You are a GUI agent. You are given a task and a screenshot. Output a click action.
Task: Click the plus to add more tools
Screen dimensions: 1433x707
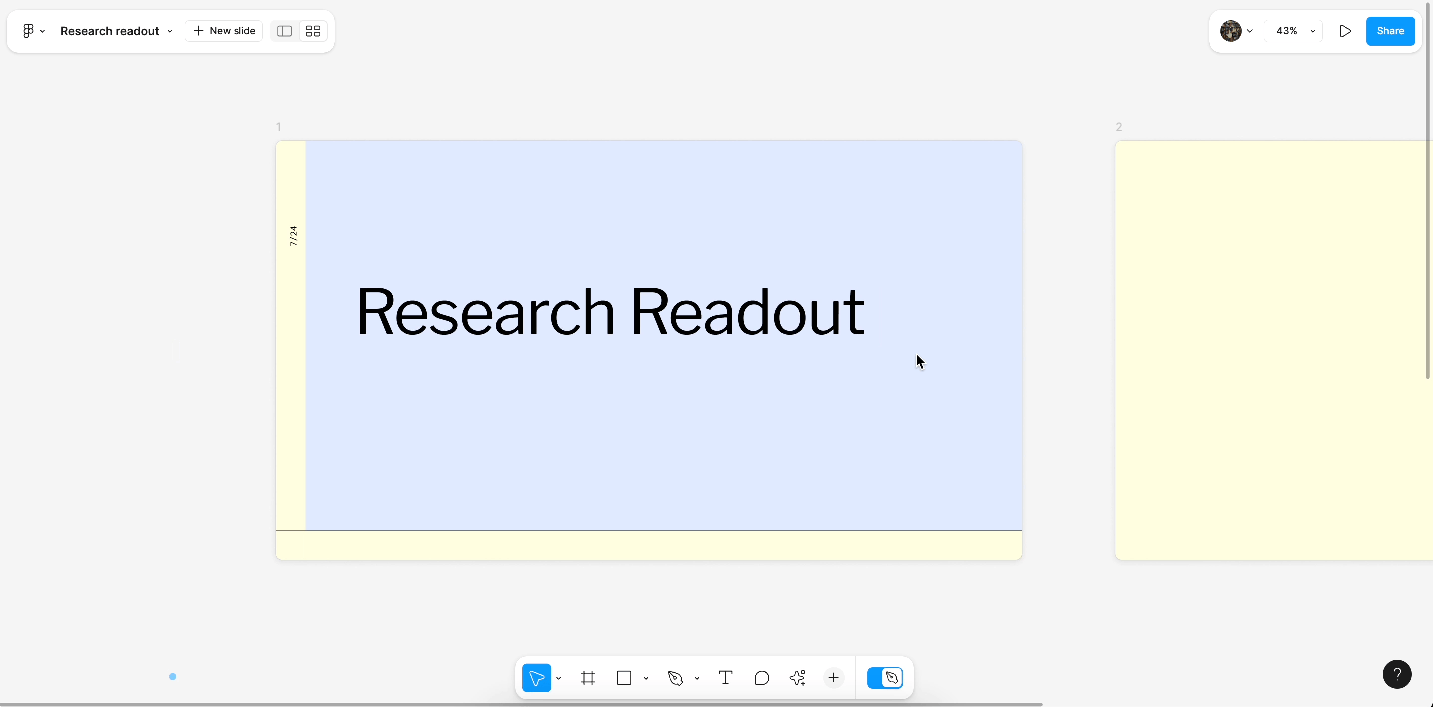pyautogui.click(x=833, y=678)
